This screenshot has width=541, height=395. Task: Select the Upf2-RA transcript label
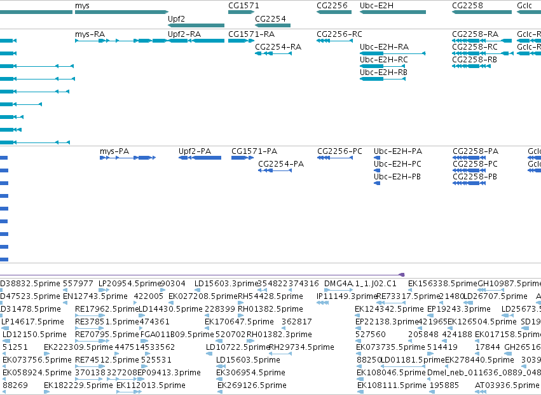(184, 34)
